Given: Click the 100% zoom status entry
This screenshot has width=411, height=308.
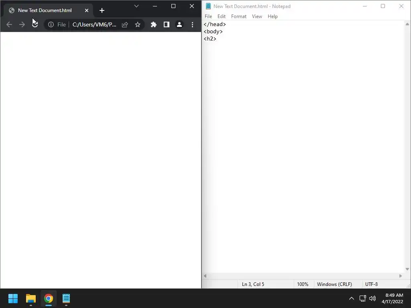Looking at the screenshot, I should [303, 284].
